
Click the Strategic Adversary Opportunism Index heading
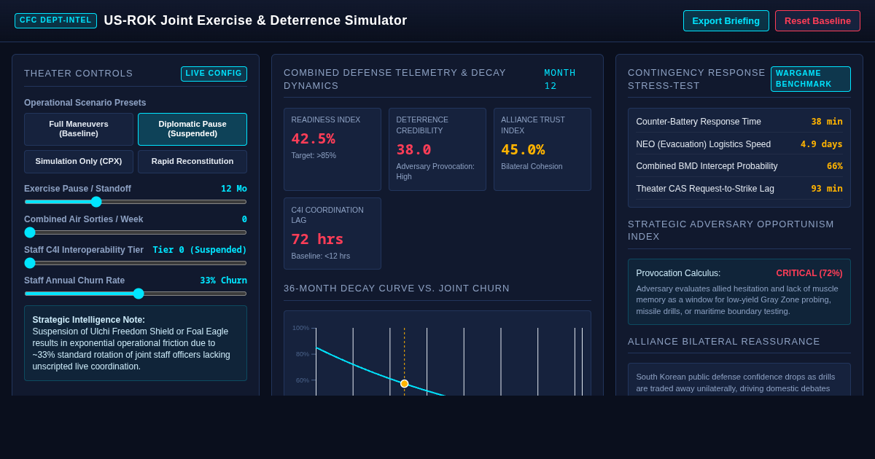[x=731, y=230]
